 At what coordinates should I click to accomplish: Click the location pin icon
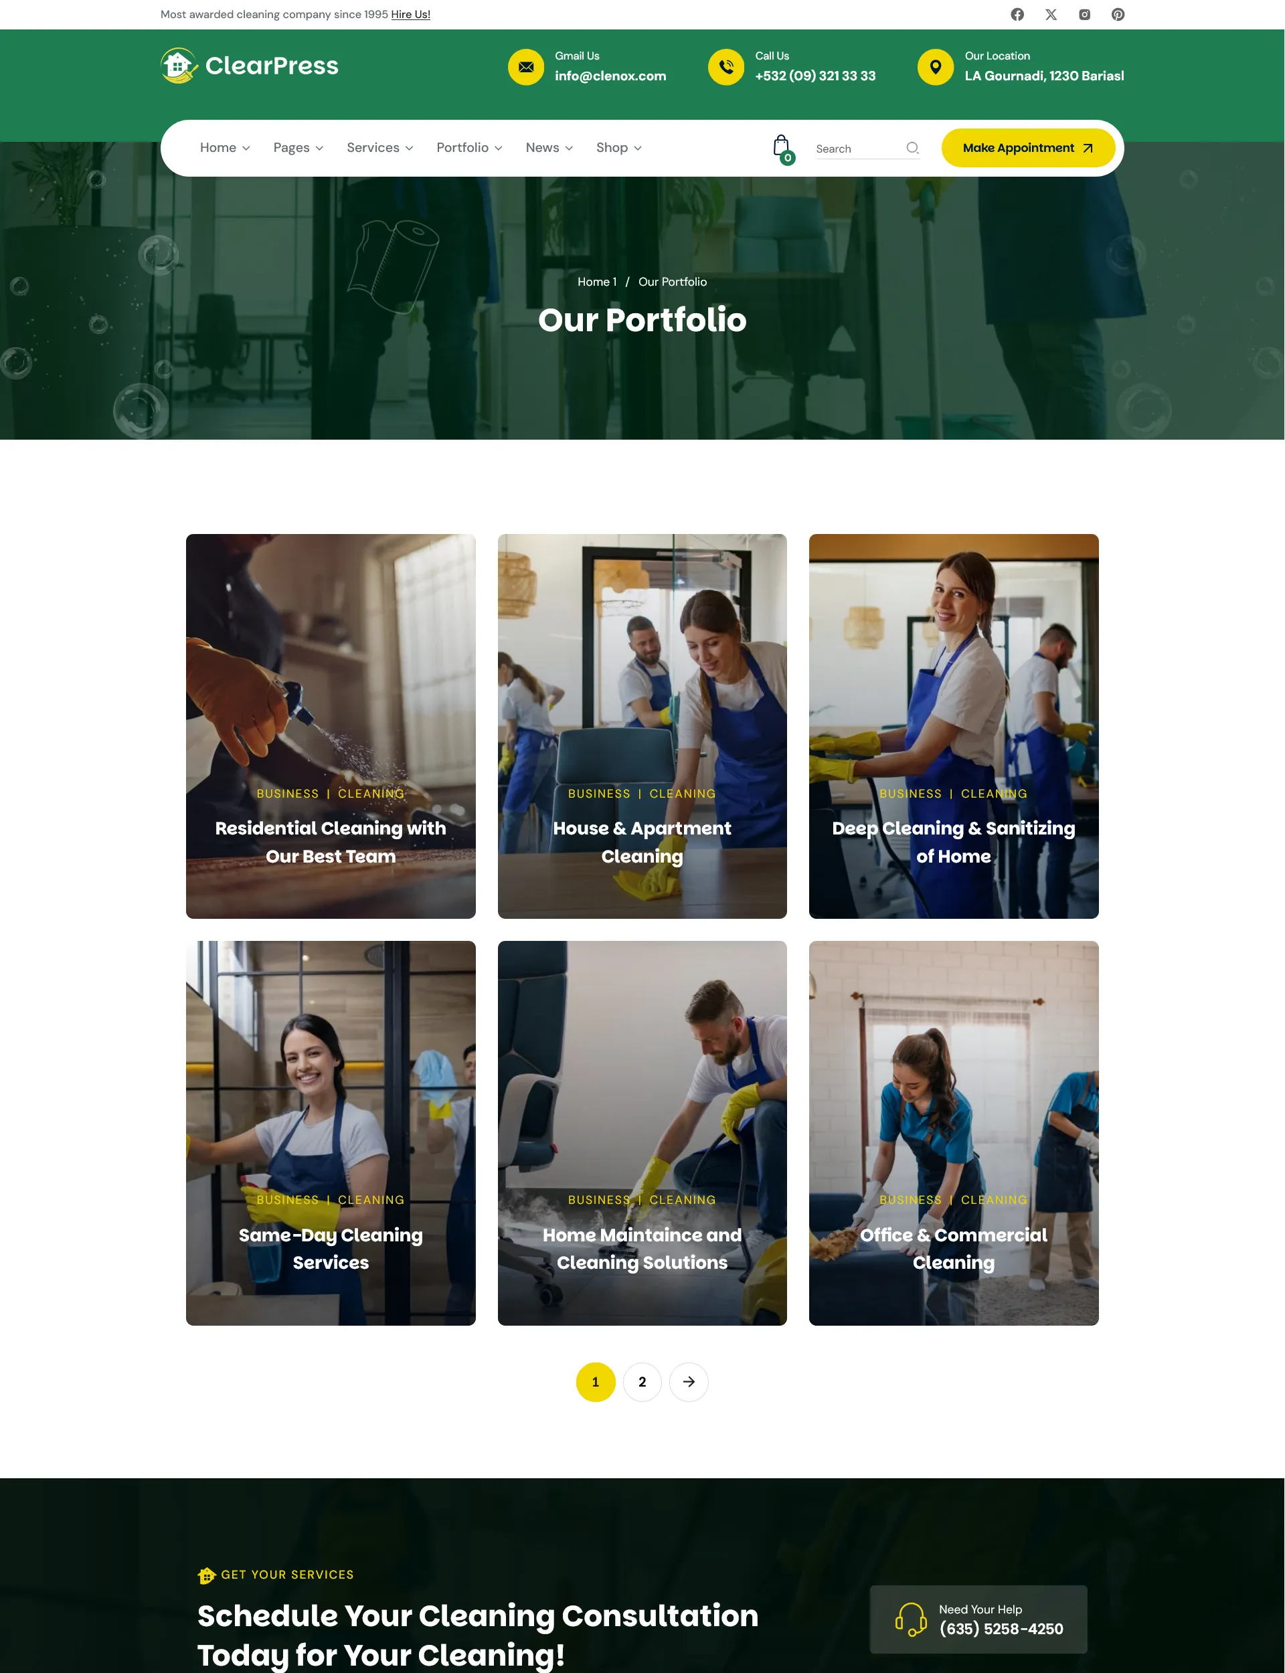point(936,68)
